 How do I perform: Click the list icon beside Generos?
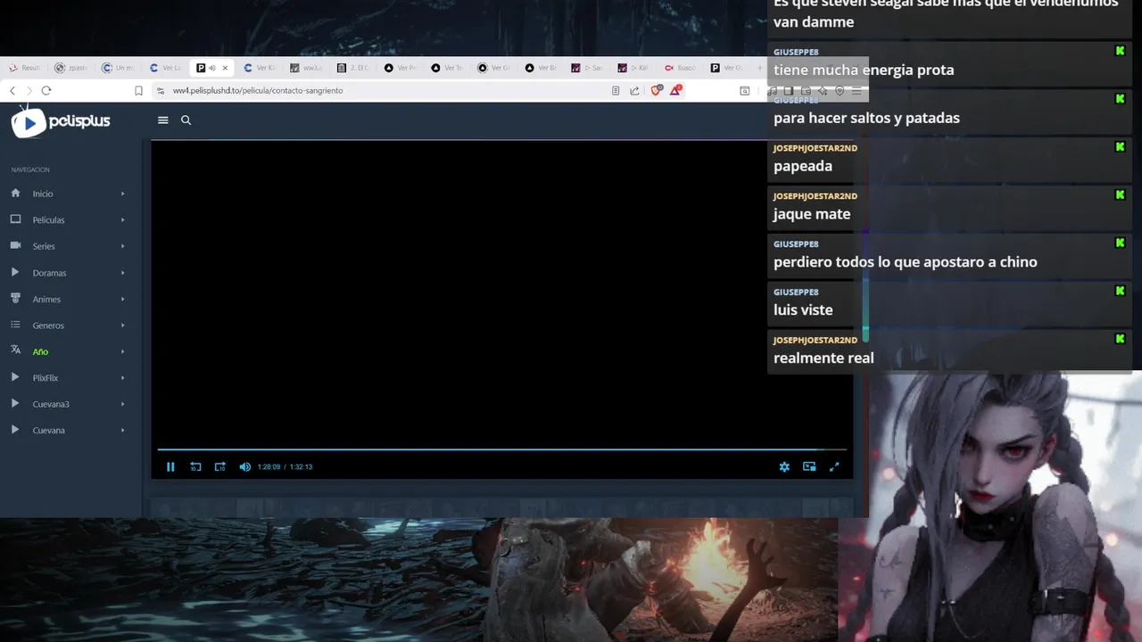tap(15, 325)
